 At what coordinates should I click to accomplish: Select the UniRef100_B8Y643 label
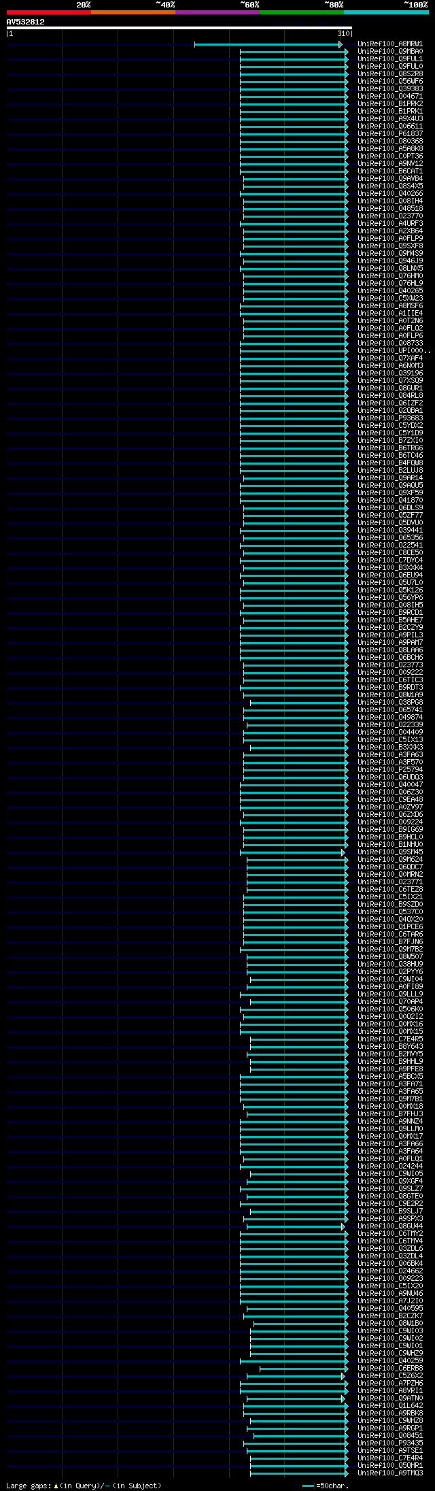click(x=390, y=1047)
